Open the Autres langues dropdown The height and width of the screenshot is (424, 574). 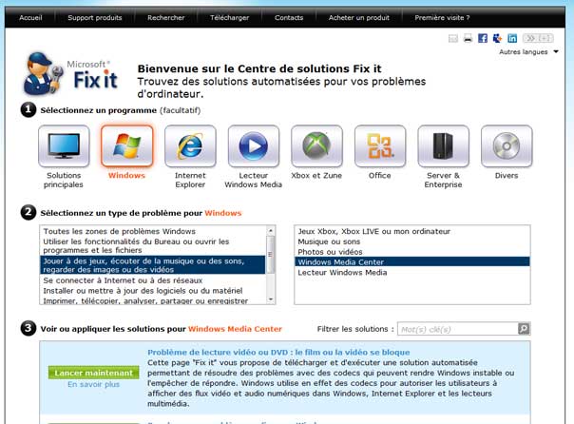point(528,52)
